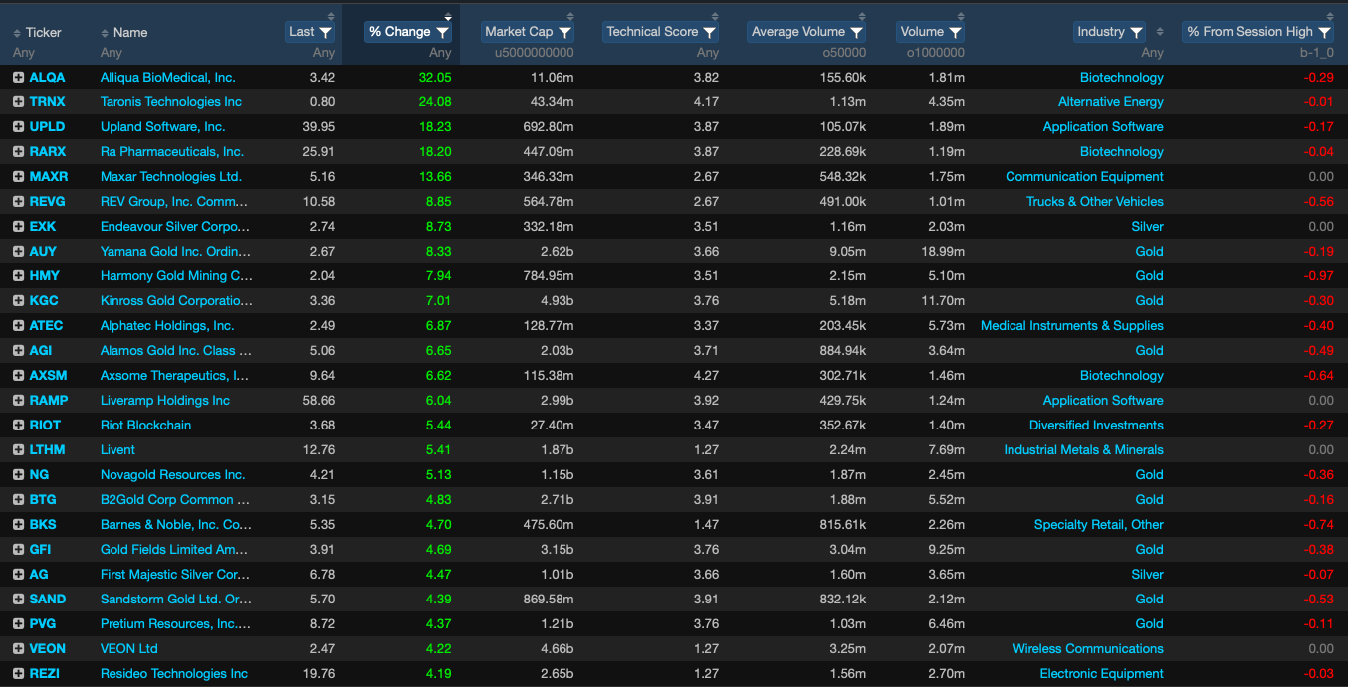Expand the ALQA row
1348x687 pixels.
(x=18, y=78)
